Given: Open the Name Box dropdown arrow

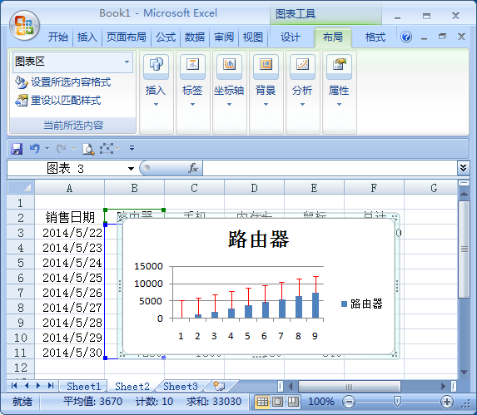Looking at the screenshot, I should click(131, 169).
